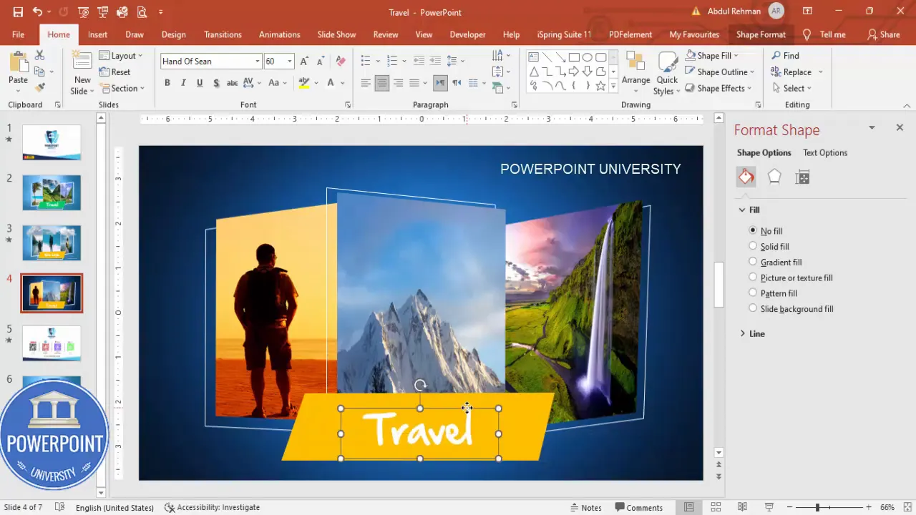This screenshot has height=515, width=916.
Task: Select the No fill radio option
Action: [753, 230]
